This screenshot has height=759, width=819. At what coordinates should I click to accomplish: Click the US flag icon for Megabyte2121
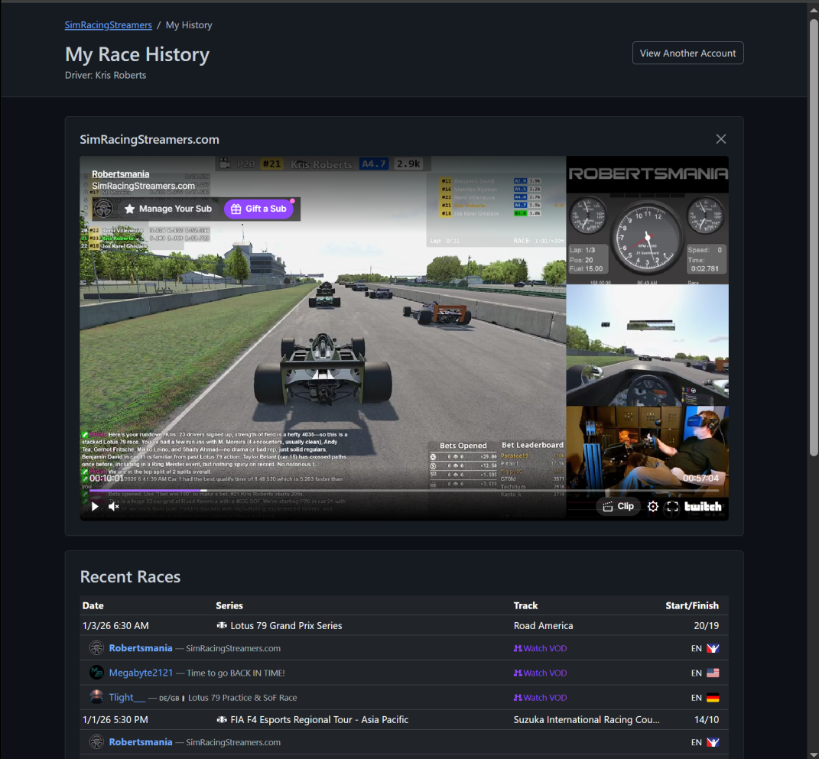pos(713,673)
